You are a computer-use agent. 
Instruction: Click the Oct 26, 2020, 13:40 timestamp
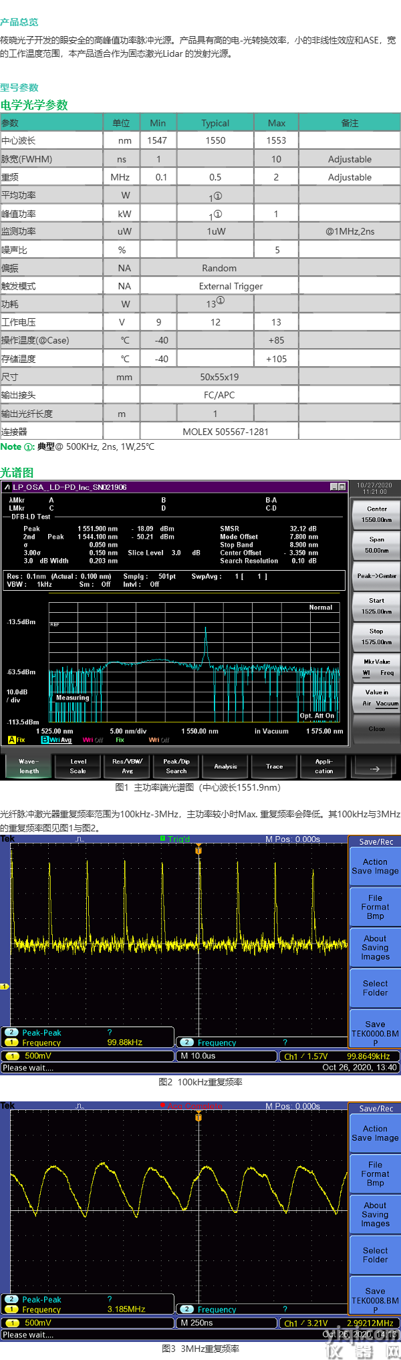pyautogui.click(x=360, y=1067)
